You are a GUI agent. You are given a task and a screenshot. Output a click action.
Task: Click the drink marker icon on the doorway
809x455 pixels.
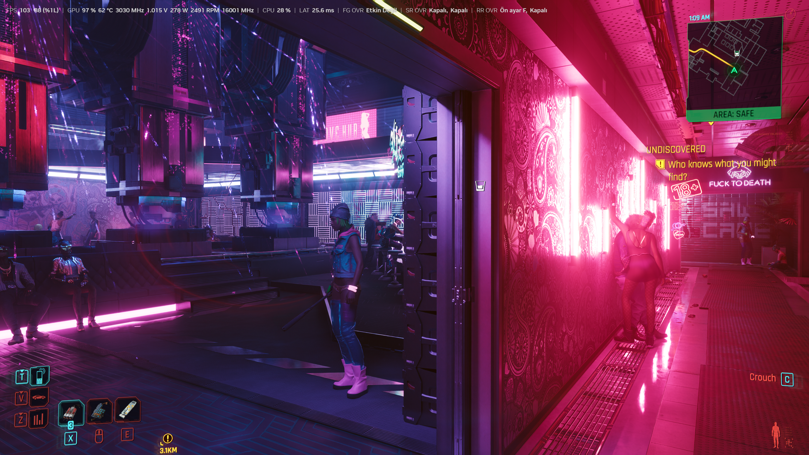pyautogui.click(x=480, y=186)
